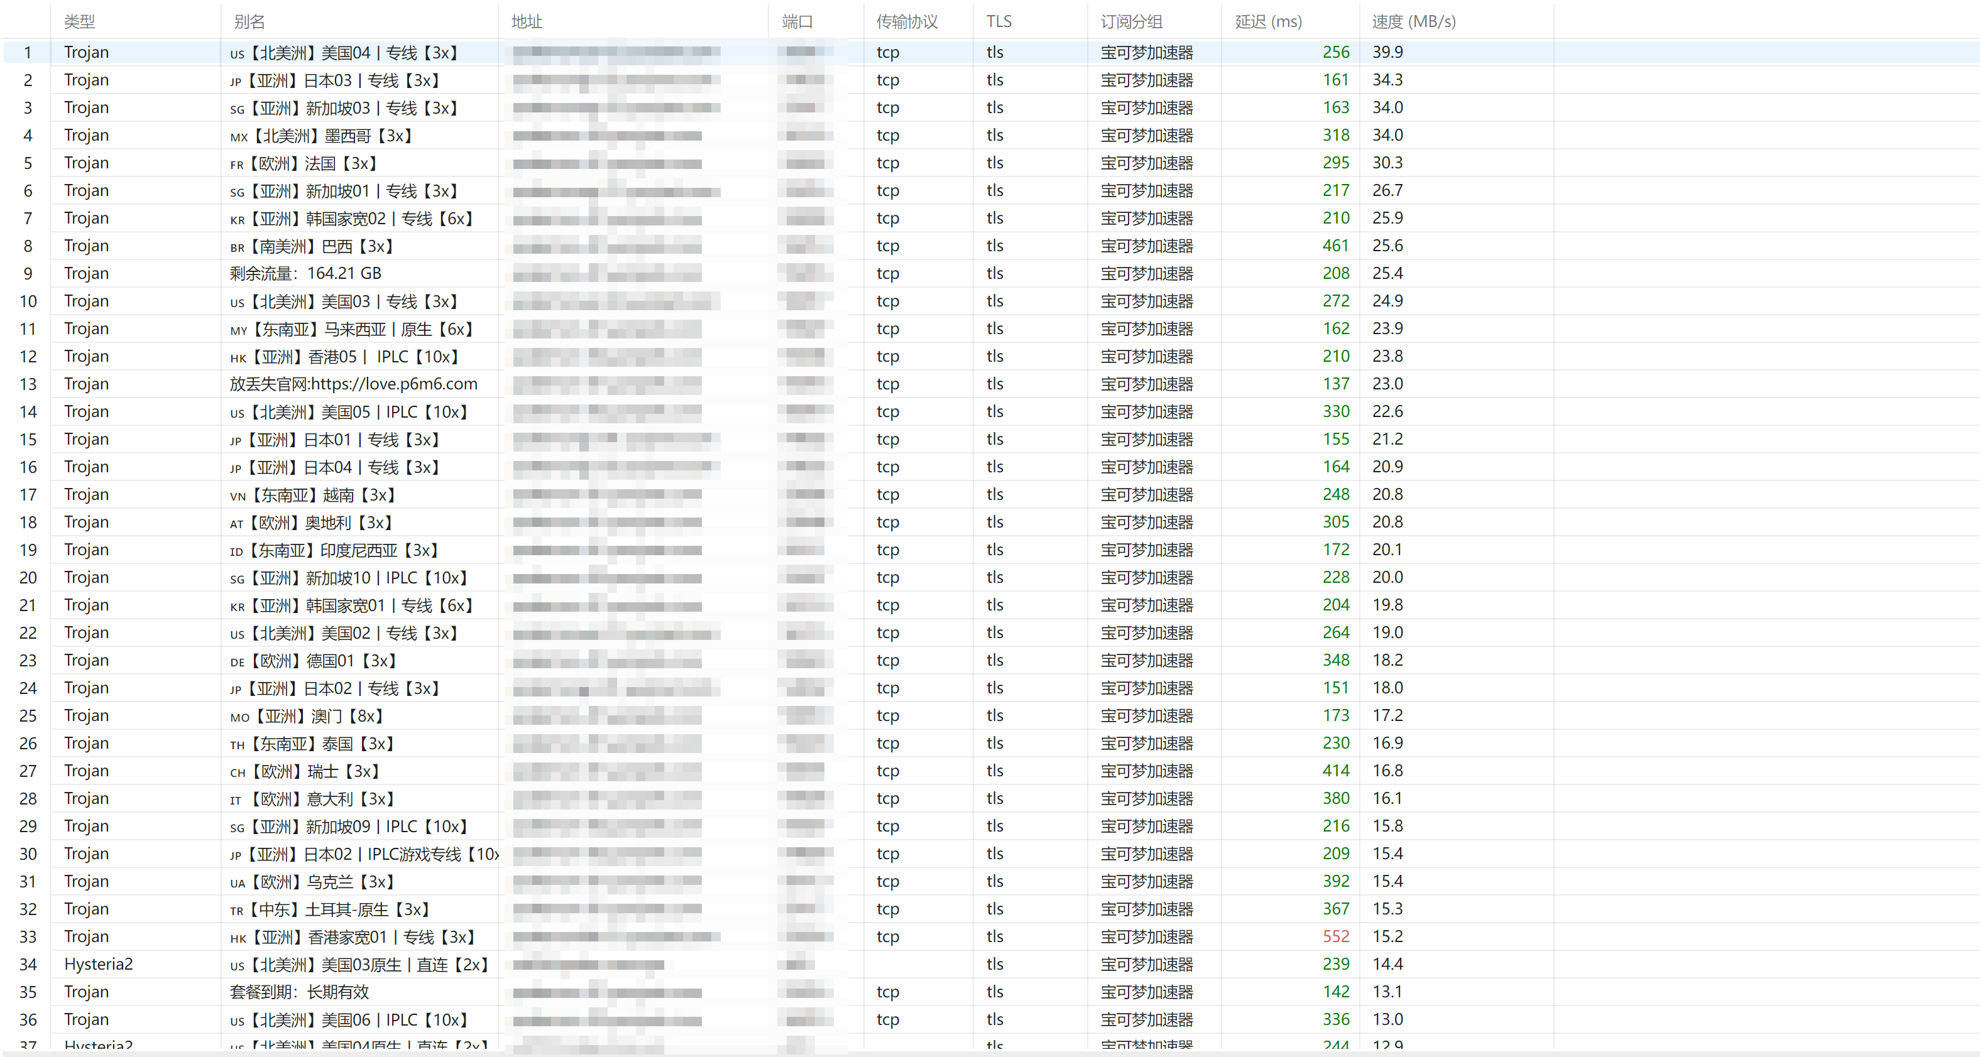Viewport: 1980px width, 1057px height.
Task: Select the 香港05 | IPLC server row
Action: [990, 357]
